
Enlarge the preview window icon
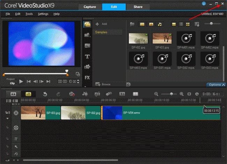click(x=78, y=74)
